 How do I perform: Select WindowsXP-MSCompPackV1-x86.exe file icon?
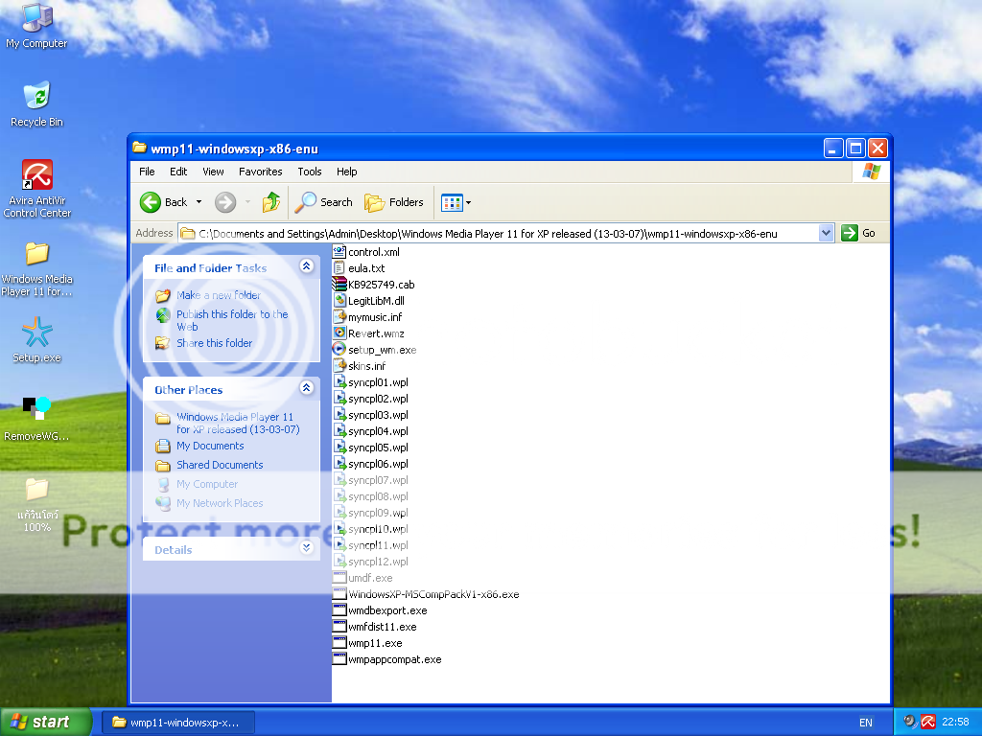(x=339, y=594)
